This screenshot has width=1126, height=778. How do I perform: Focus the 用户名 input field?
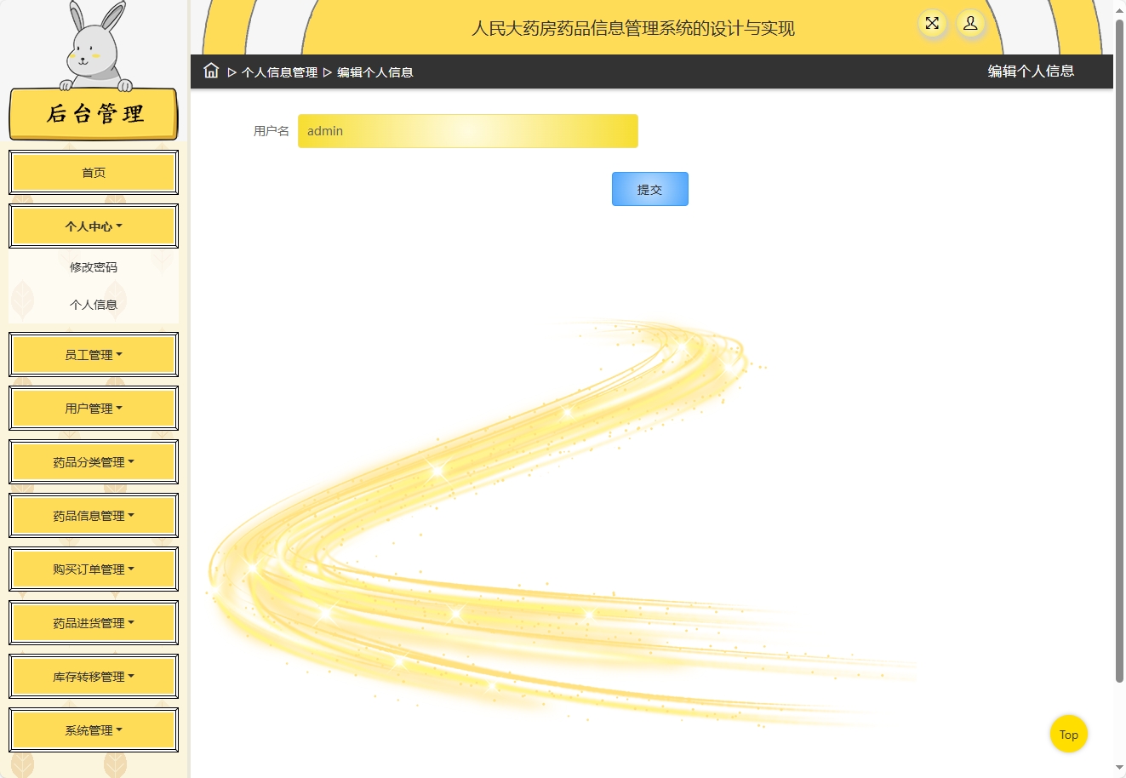(468, 131)
